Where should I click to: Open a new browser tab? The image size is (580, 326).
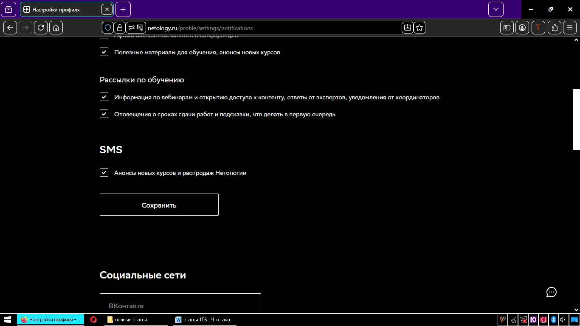[x=123, y=9]
